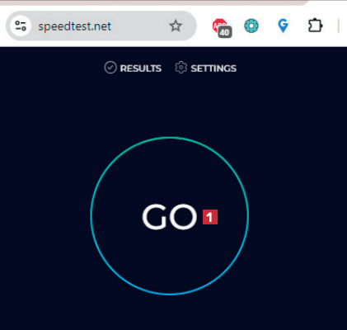347x330 pixels.
Task: Open the Extensions puzzle piece menu
Action: 315,26
